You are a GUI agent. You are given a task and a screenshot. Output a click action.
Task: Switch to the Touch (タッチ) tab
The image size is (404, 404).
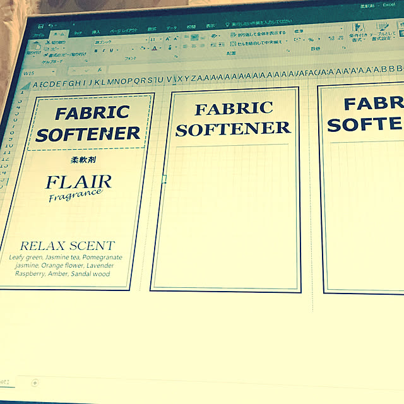tap(78, 33)
